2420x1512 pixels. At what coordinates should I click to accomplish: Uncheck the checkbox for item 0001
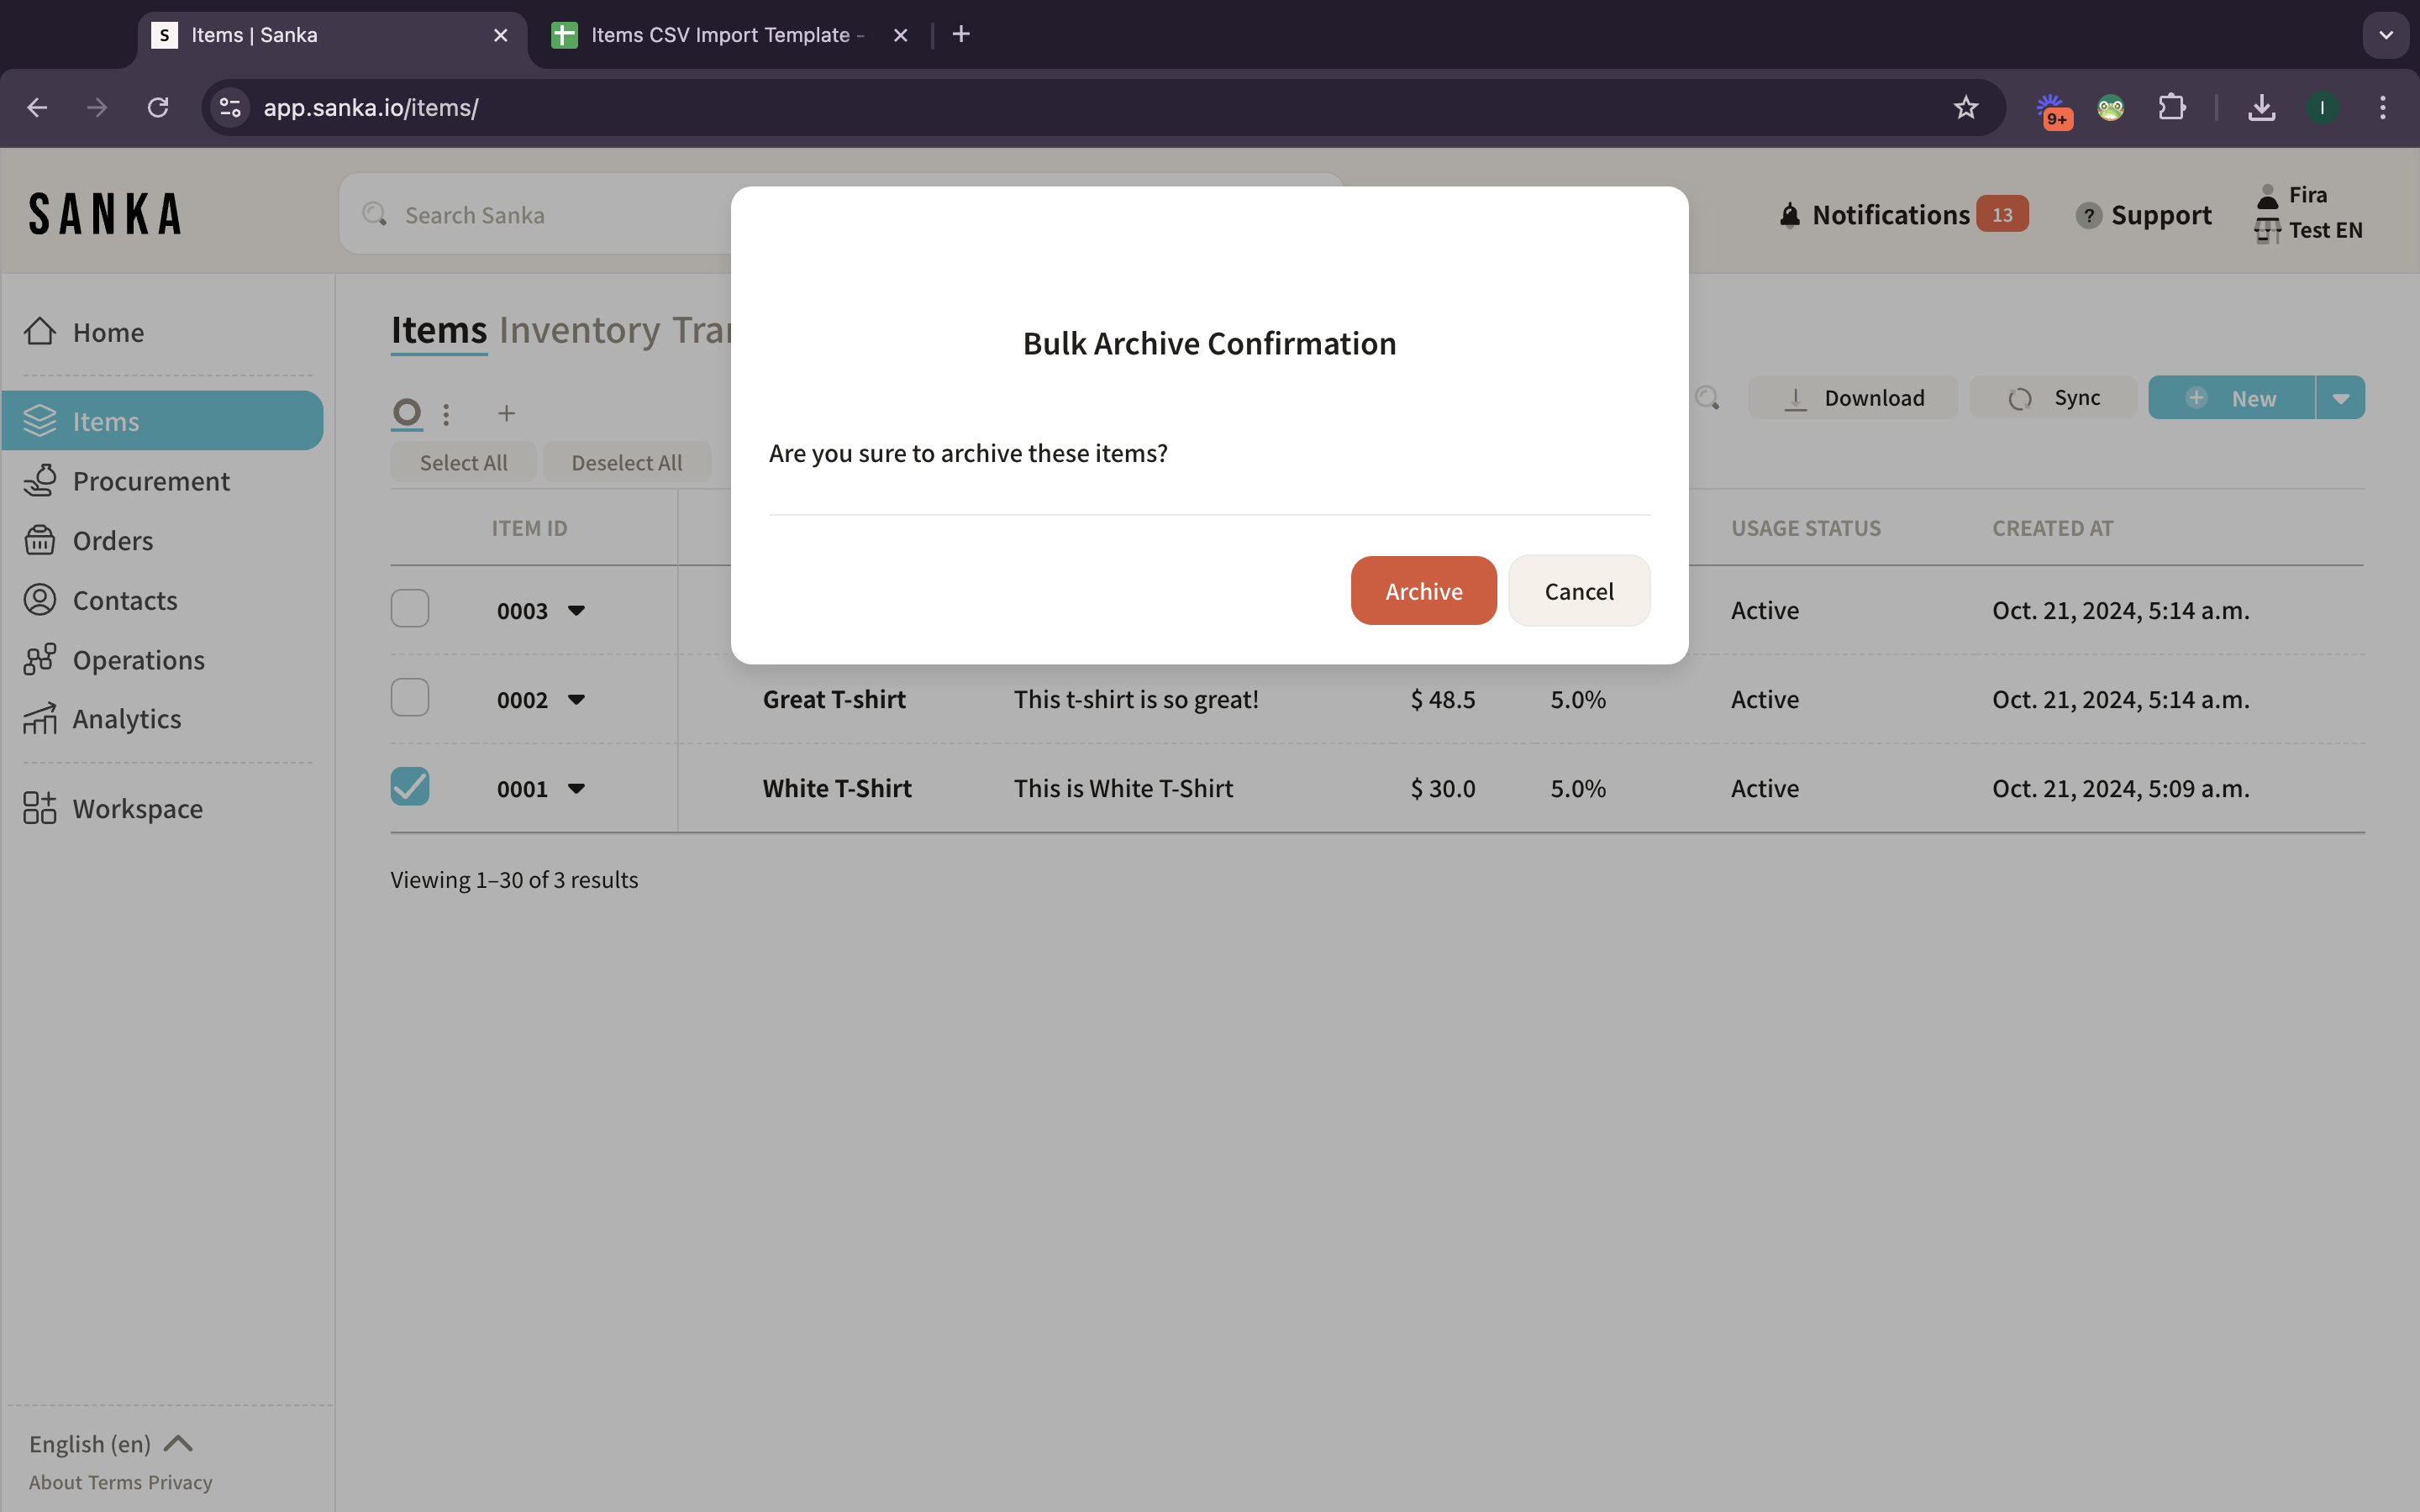(410, 787)
